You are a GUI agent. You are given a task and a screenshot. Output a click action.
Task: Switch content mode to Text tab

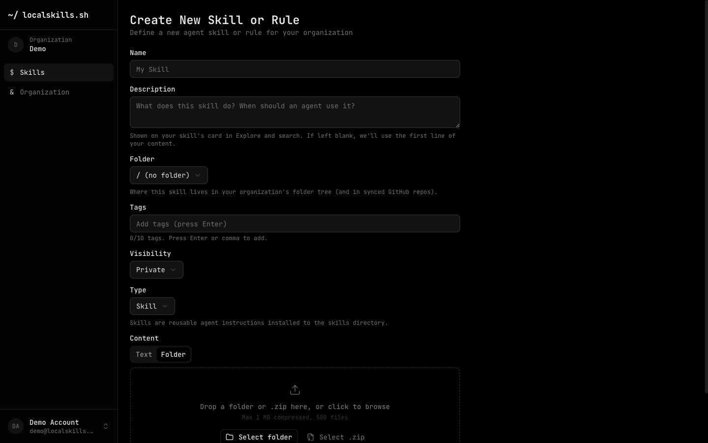pos(144,354)
